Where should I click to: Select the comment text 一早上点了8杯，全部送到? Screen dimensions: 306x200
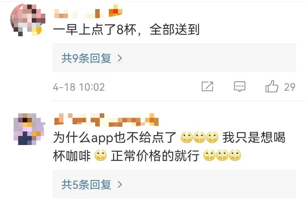[x=126, y=30]
